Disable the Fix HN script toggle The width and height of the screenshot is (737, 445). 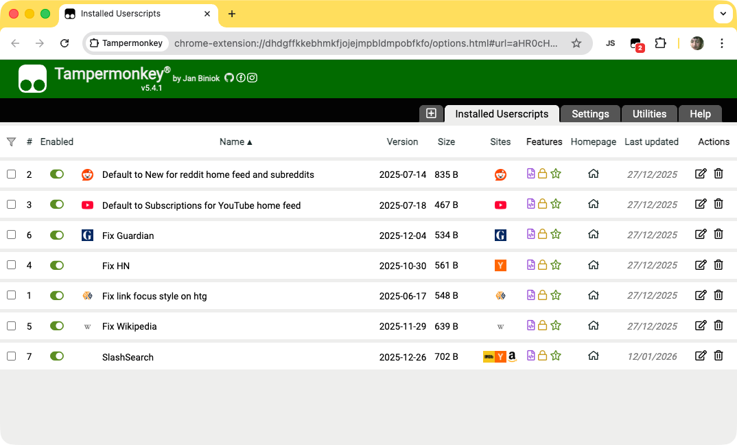pyautogui.click(x=57, y=265)
